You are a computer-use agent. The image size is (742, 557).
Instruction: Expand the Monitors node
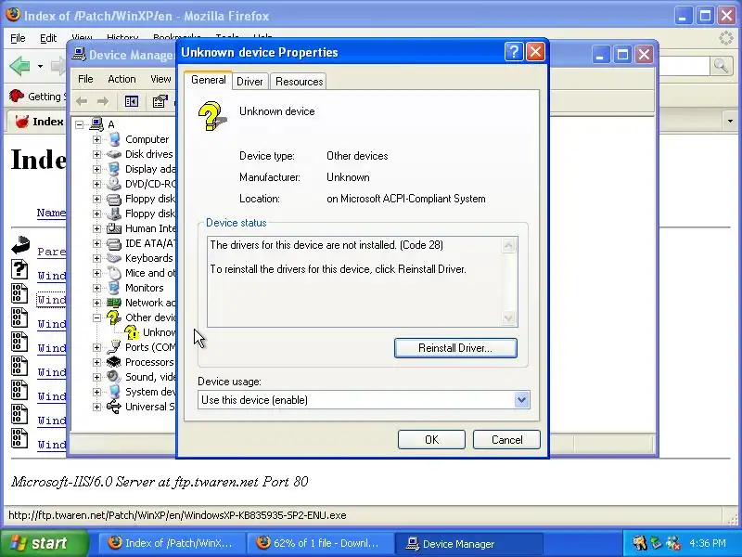tap(97, 288)
